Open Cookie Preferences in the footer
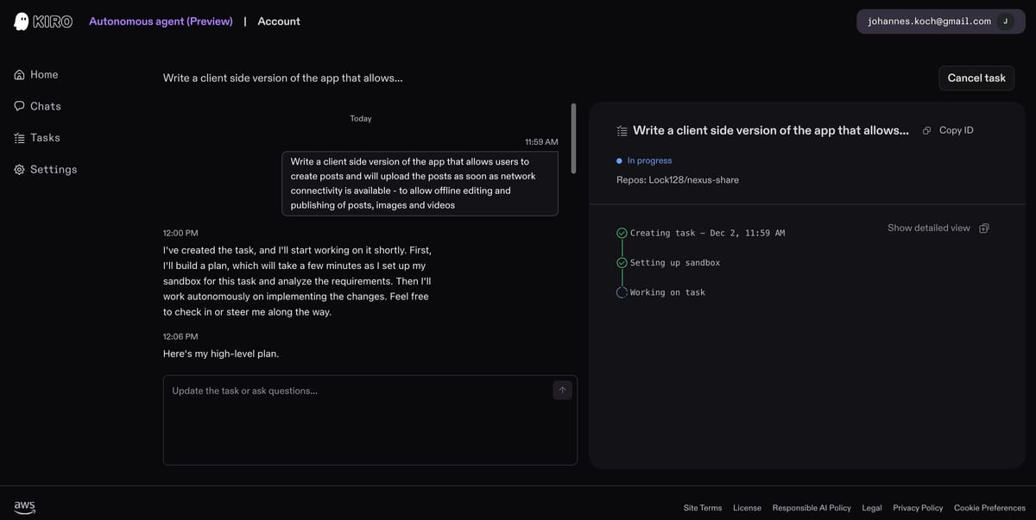The height and width of the screenshot is (520, 1036). coord(989,508)
